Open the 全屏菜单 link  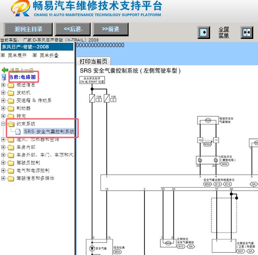click(223, 32)
